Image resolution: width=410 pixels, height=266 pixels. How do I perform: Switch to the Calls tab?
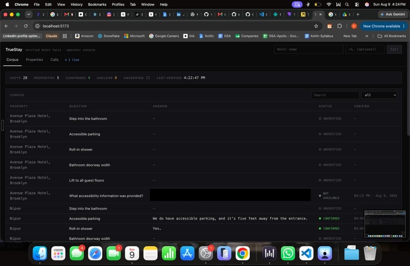[x=54, y=60]
